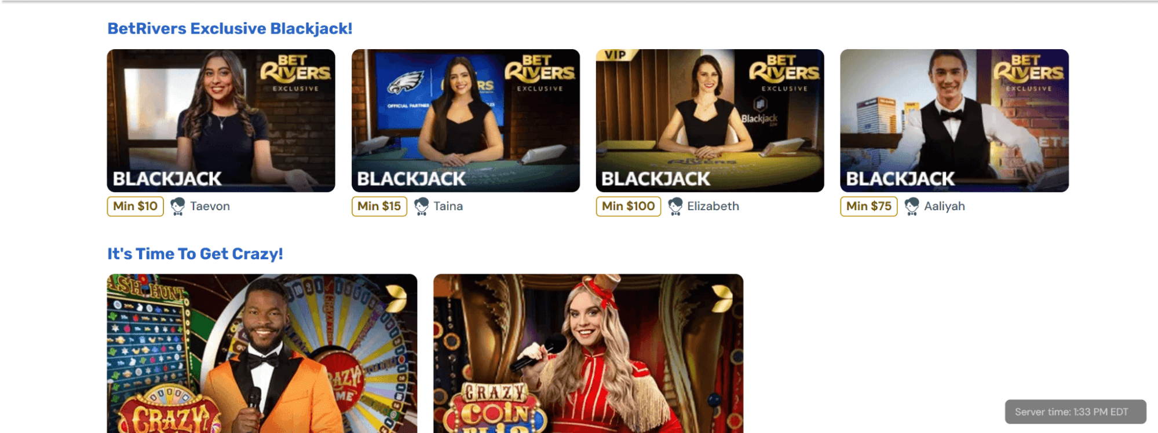Launch the Crazy Coin Flip game tile
1158x433 pixels.
click(x=589, y=354)
